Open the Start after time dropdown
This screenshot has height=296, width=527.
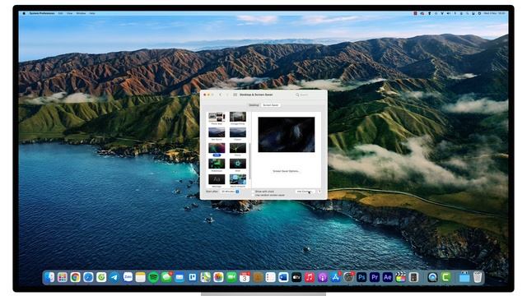point(231,192)
